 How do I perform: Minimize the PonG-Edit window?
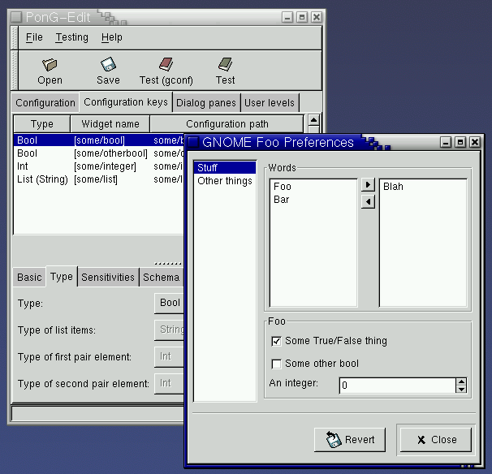(287, 17)
